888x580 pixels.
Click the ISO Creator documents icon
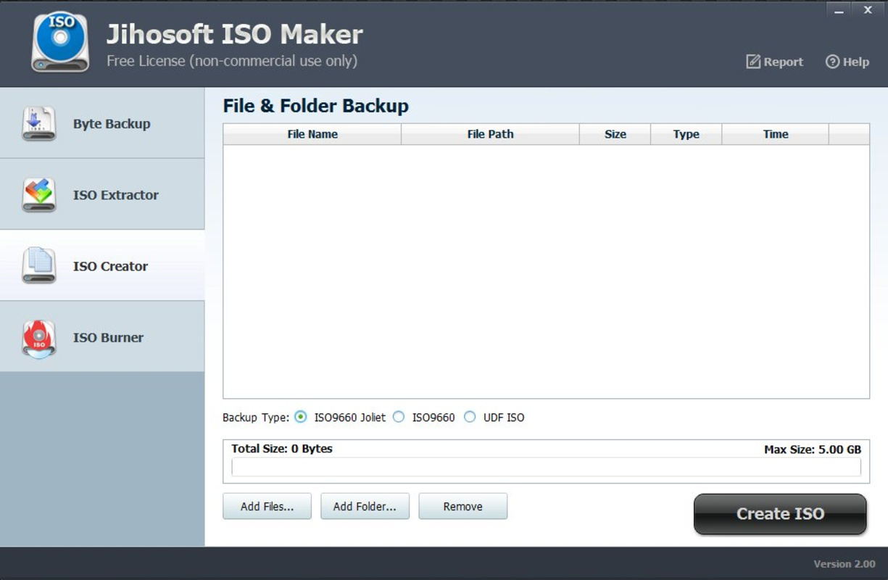[x=38, y=266]
